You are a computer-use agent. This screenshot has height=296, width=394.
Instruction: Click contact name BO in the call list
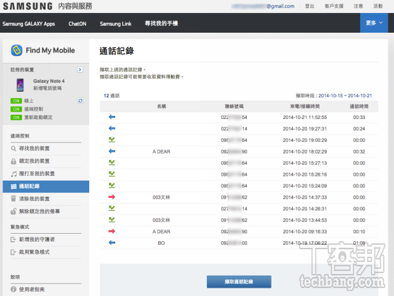coord(161,243)
